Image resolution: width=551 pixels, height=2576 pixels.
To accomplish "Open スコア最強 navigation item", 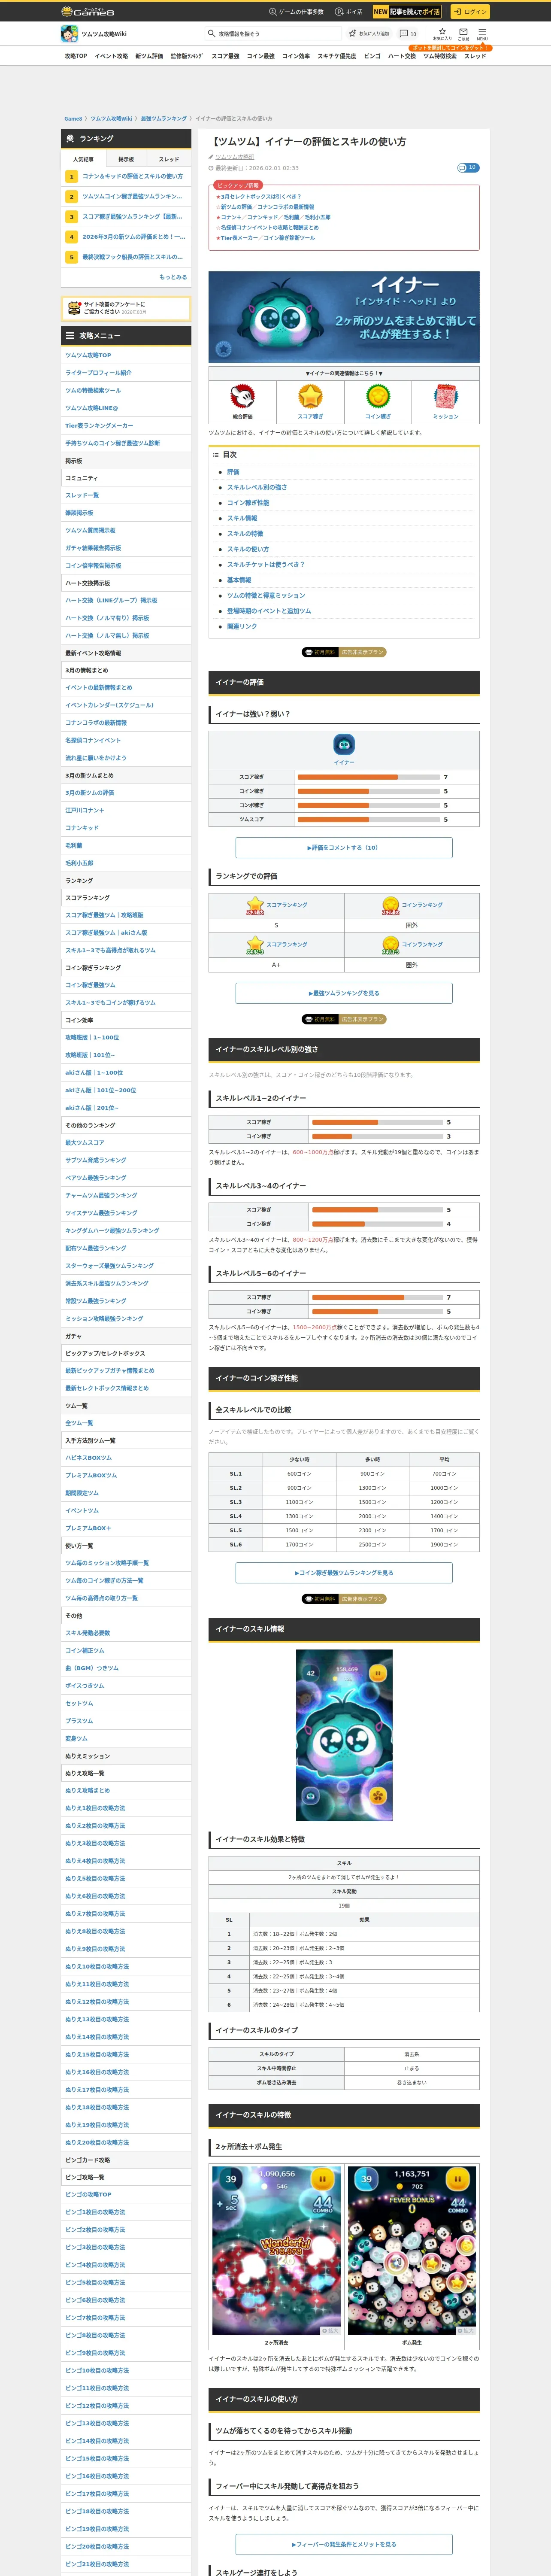I will (x=225, y=56).
